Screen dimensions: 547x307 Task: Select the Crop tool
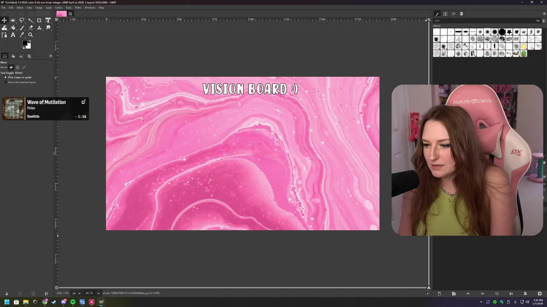point(39,20)
